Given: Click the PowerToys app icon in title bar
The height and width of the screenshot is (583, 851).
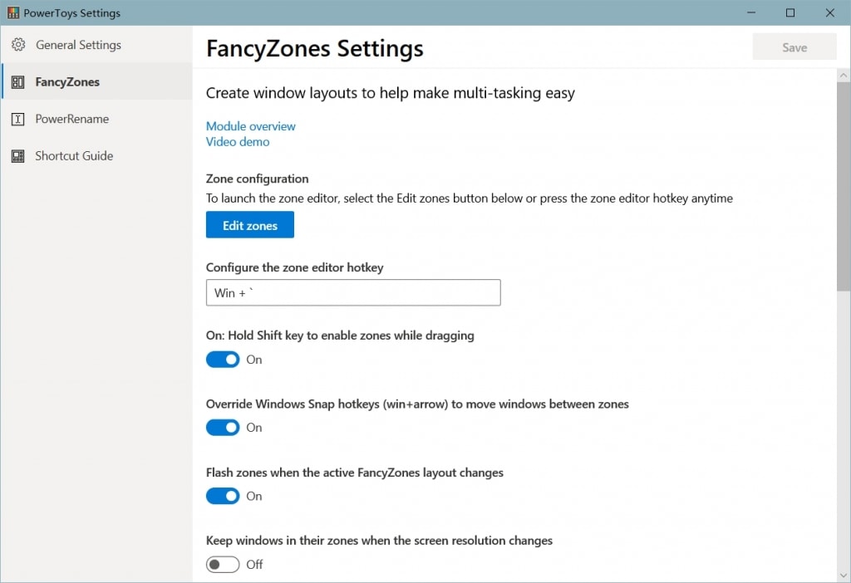Looking at the screenshot, I should point(13,12).
